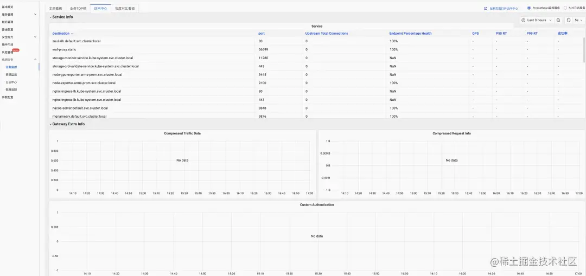Viewport: 586px width, 276px height.
Task: Collapse the Service Info row
Action: pos(61,17)
